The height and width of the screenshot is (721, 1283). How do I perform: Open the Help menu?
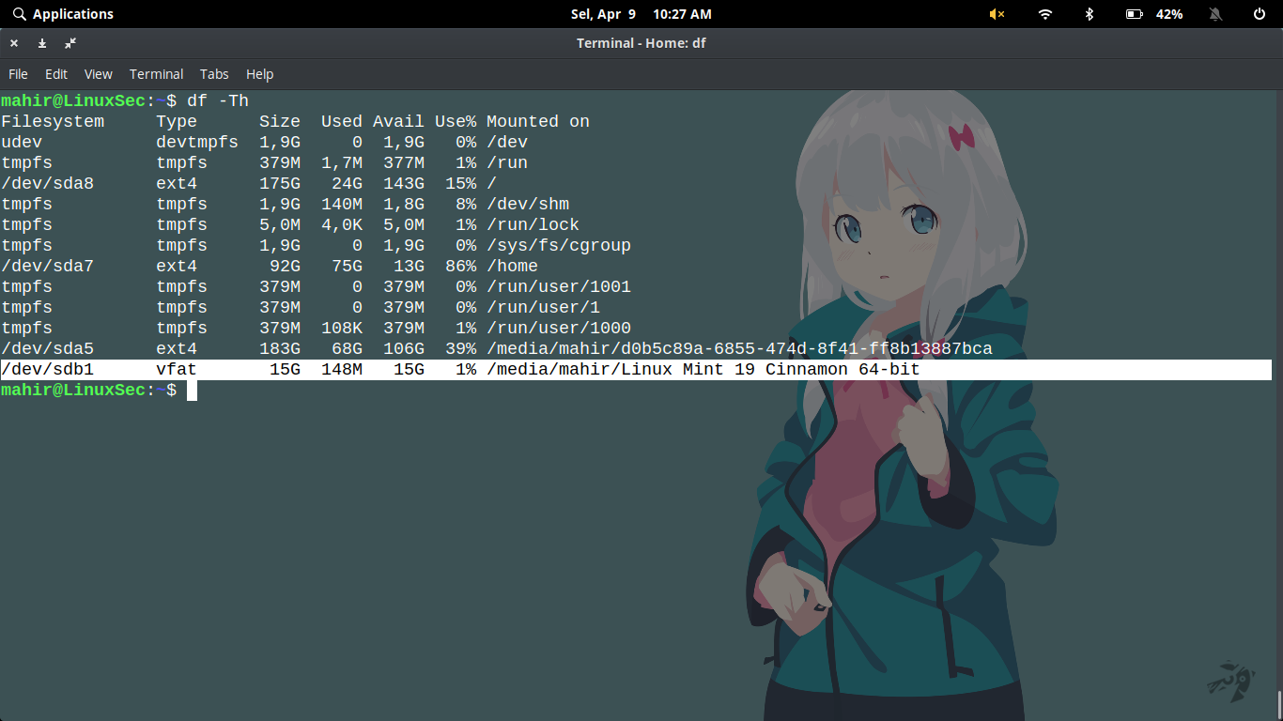tap(259, 74)
